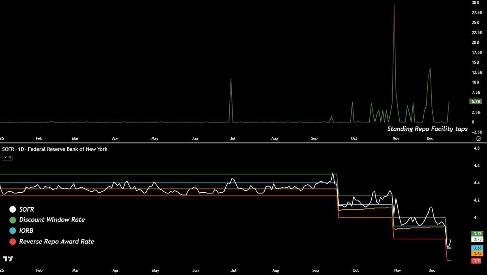Viewport: 487px width, 275px height.
Task: Select the IORB legend text
Action: click(x=27, y=231)
